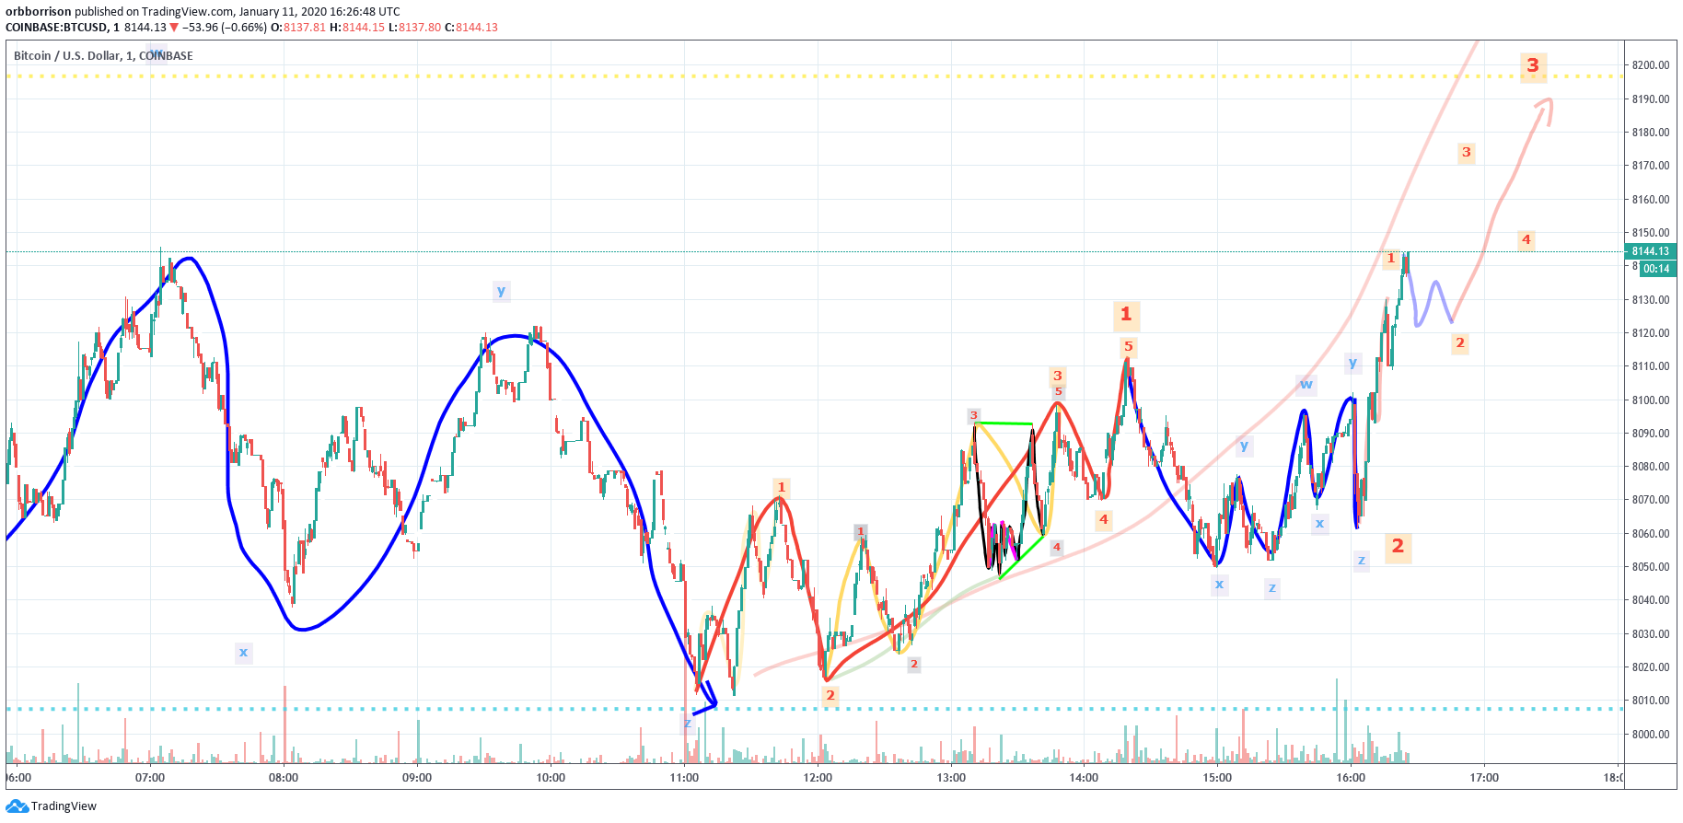
Task: Click the current price tag 8144.13 on the axis
Action: 1650,251
